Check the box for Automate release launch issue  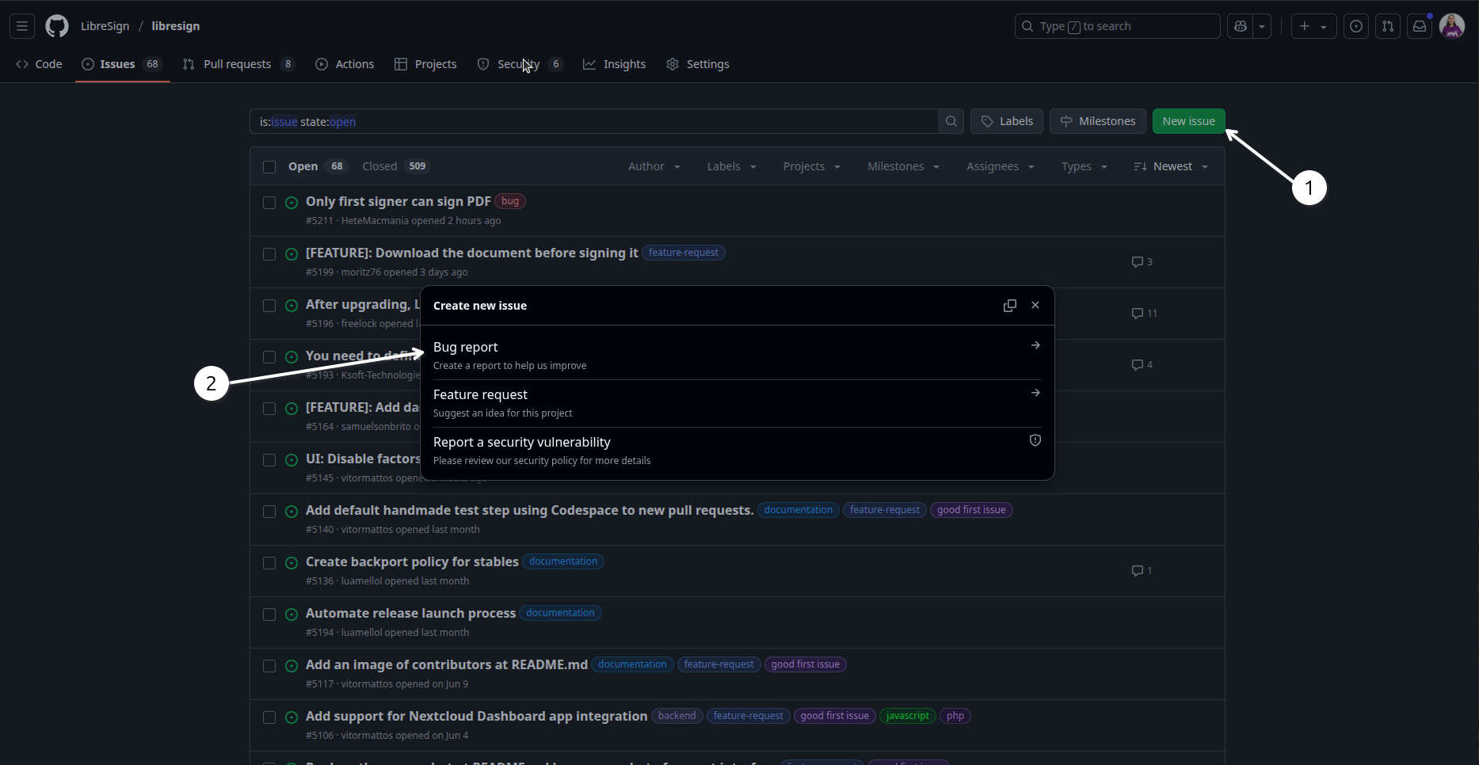coord(269,615)
